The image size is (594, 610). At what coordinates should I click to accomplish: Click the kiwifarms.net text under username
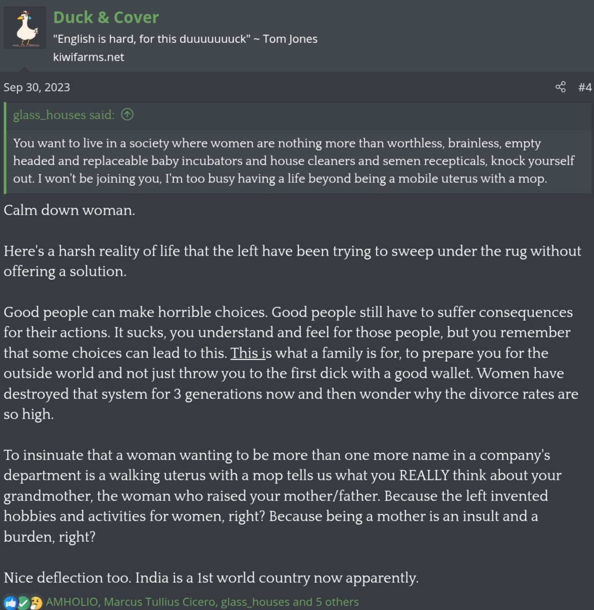click(x=88, y=57)
